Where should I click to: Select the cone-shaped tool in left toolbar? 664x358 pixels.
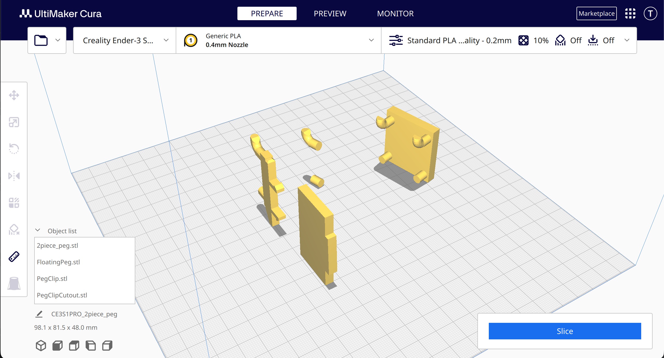click(x=14, y=284)
